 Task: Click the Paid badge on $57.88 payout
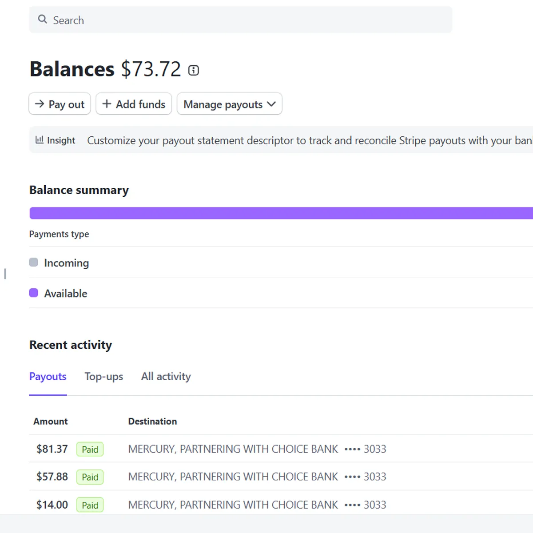click(90, 477)
